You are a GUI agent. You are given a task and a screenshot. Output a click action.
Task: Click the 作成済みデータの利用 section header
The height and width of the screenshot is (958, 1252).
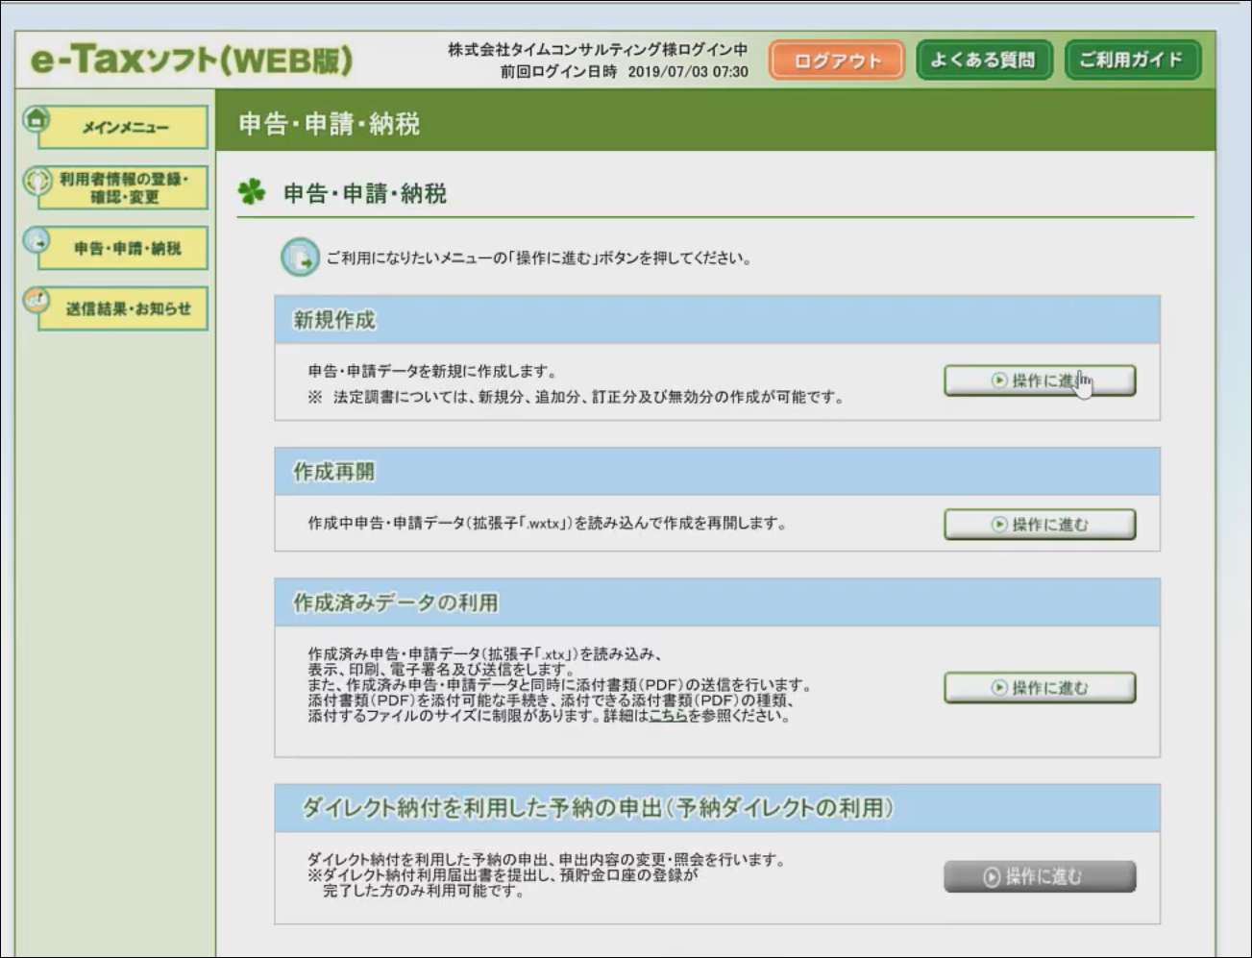tap(717, 602)
